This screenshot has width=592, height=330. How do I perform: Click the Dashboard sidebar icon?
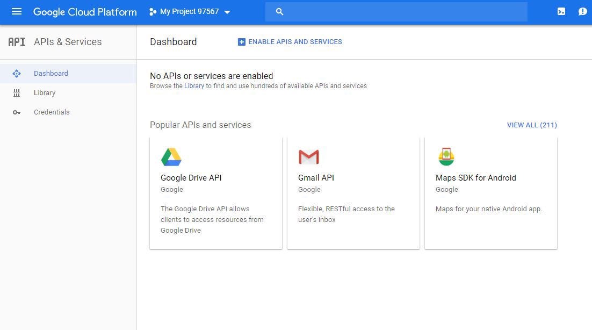pos(17,74)
